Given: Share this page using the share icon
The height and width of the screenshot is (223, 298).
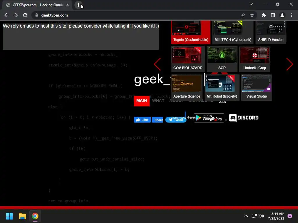Looking at the screenshot, I should [x=243, y=15].
